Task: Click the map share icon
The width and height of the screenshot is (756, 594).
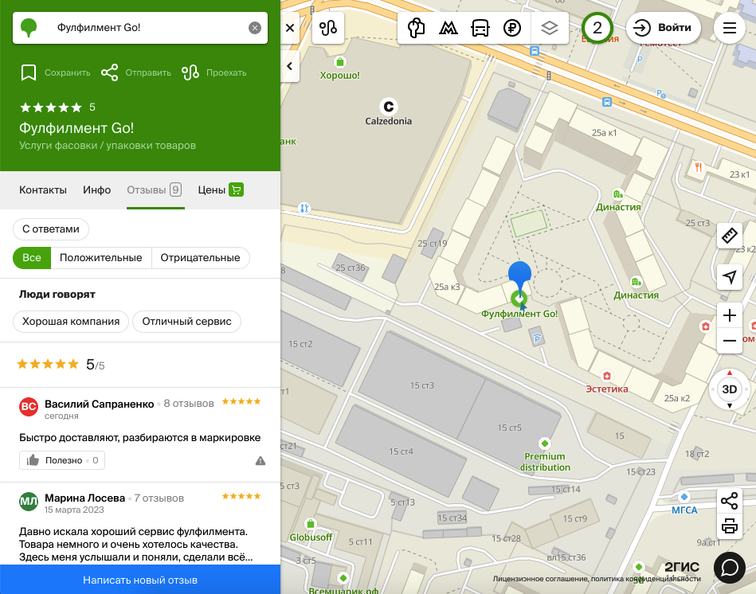Action: 730,501
